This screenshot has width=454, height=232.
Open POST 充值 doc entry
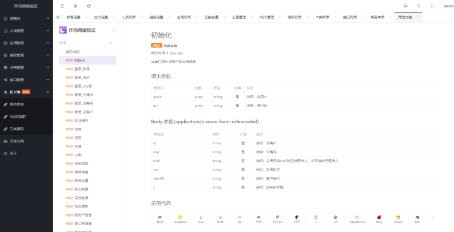click(x=87, y=146)
